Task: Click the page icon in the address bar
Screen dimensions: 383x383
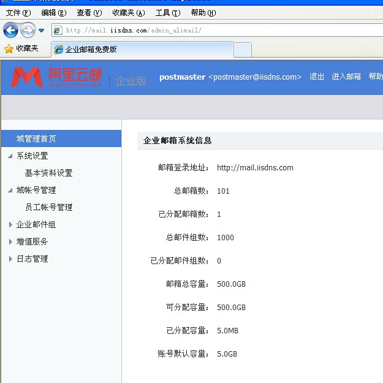Action: [x=58, y=30]
